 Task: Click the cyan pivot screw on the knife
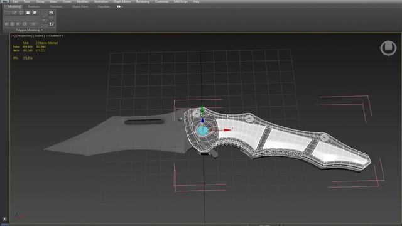[202, 131]
